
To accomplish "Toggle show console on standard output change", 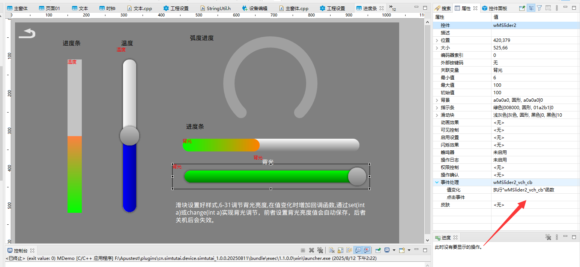I will point(358,250).
